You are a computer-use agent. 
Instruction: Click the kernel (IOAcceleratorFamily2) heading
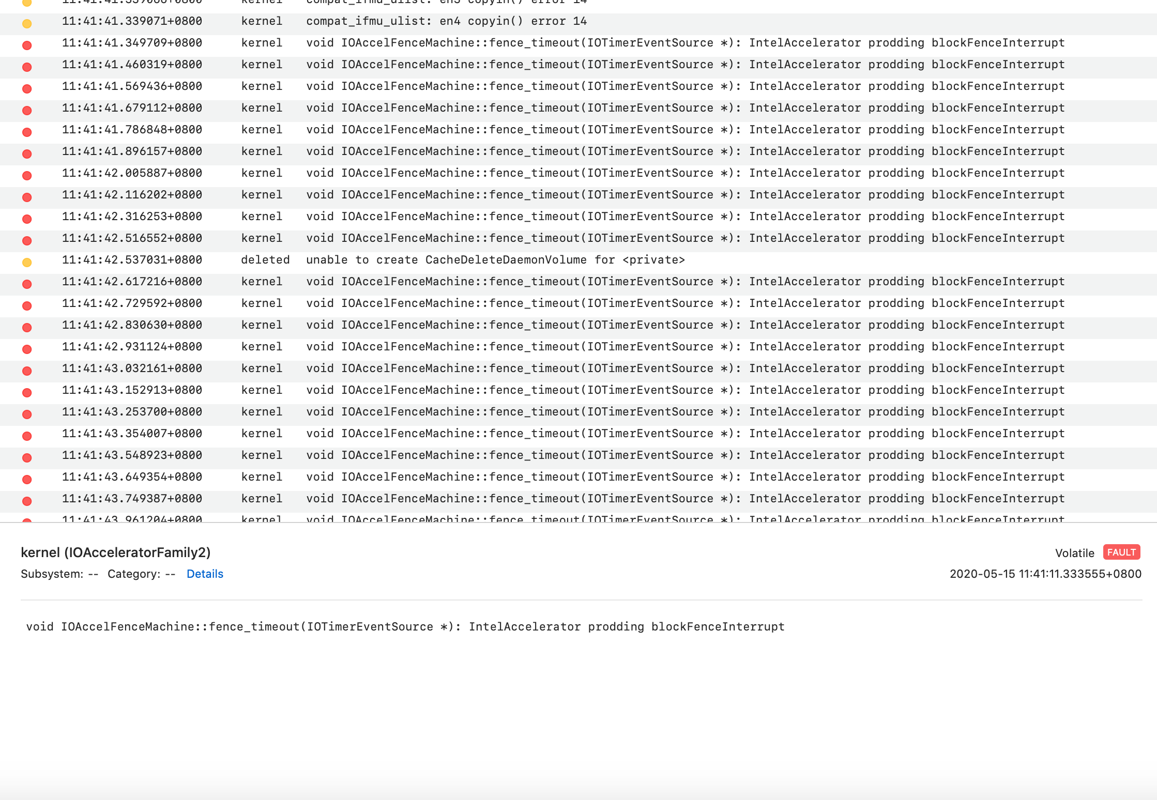click(x=116, y=552)
